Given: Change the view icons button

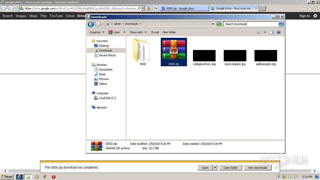Looking at the screenshot, I should point(259,32).
